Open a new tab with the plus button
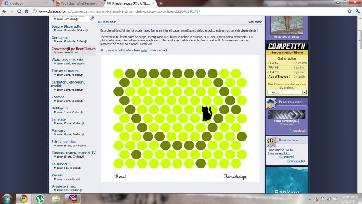 161,4
